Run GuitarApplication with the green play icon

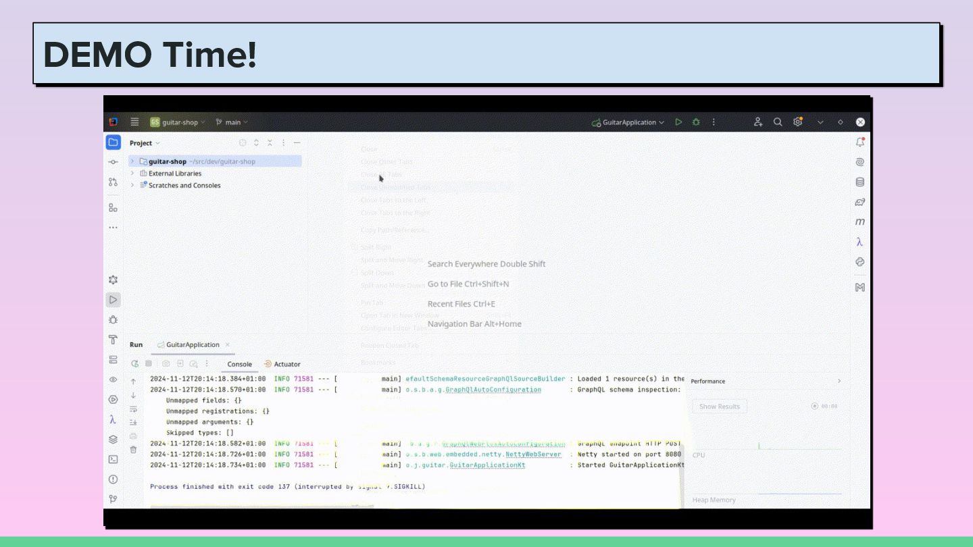pos(678,122)
